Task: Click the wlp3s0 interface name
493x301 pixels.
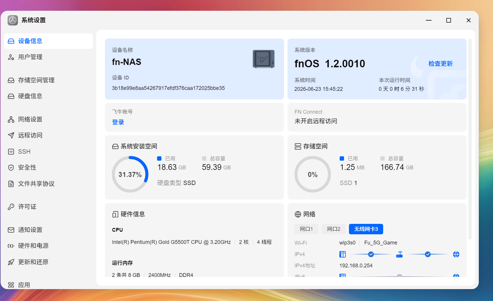Action: (x=347, y=243)
